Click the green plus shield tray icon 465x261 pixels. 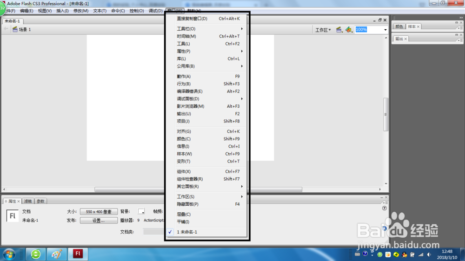pyautogui.click(x=396, y=254)
